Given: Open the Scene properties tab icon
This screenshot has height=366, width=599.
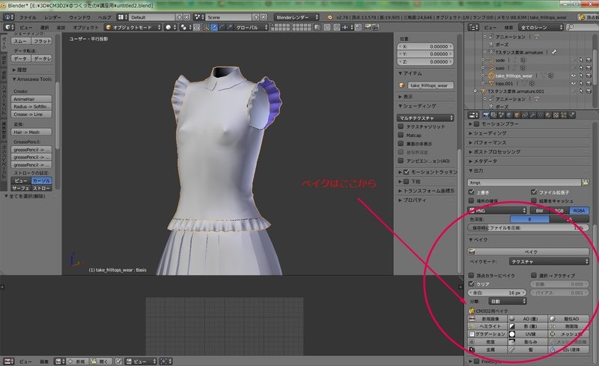Looking at the screenshot, I should [x=501, y=115].
